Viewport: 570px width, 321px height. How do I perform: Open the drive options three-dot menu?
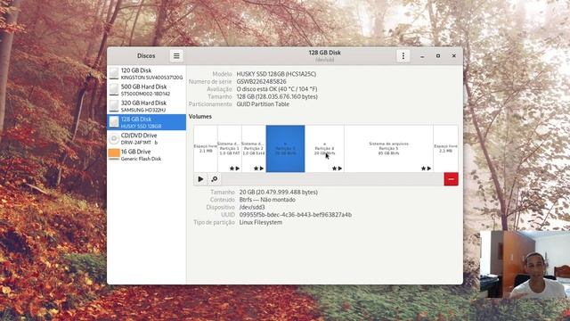coord(403,55)
